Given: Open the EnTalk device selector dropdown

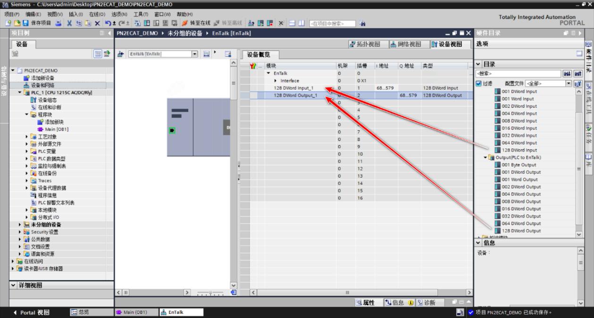Looking at the screenshot, I should (162, 54).
